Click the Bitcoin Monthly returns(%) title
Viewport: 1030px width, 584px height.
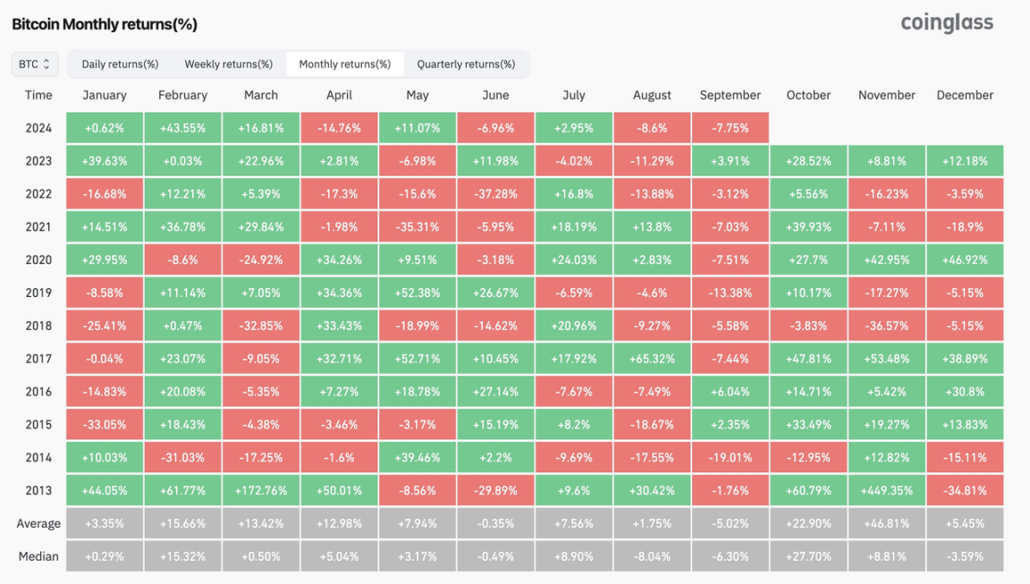point(105,24)
